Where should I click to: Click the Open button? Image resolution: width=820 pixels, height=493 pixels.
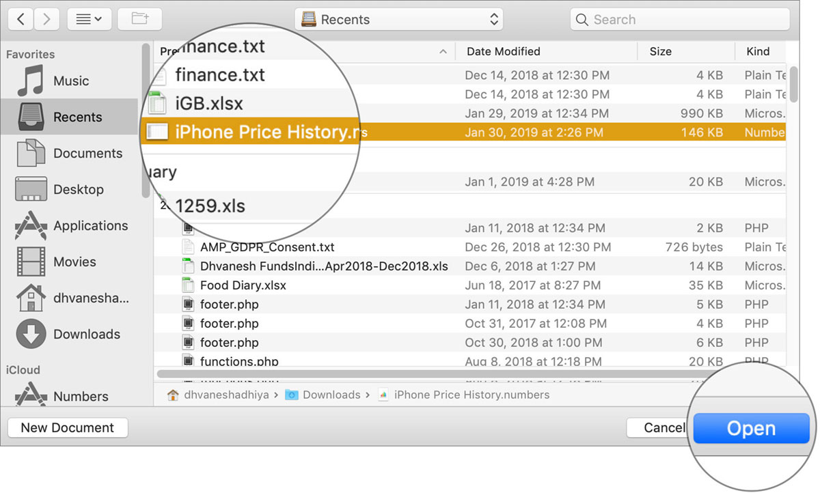751,428
